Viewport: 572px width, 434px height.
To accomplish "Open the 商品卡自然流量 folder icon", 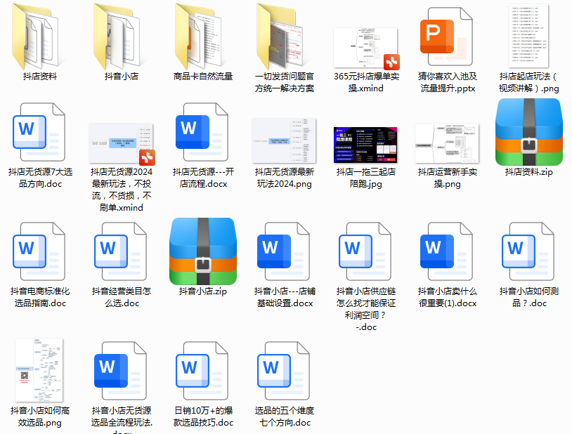I will coord(199,36).
